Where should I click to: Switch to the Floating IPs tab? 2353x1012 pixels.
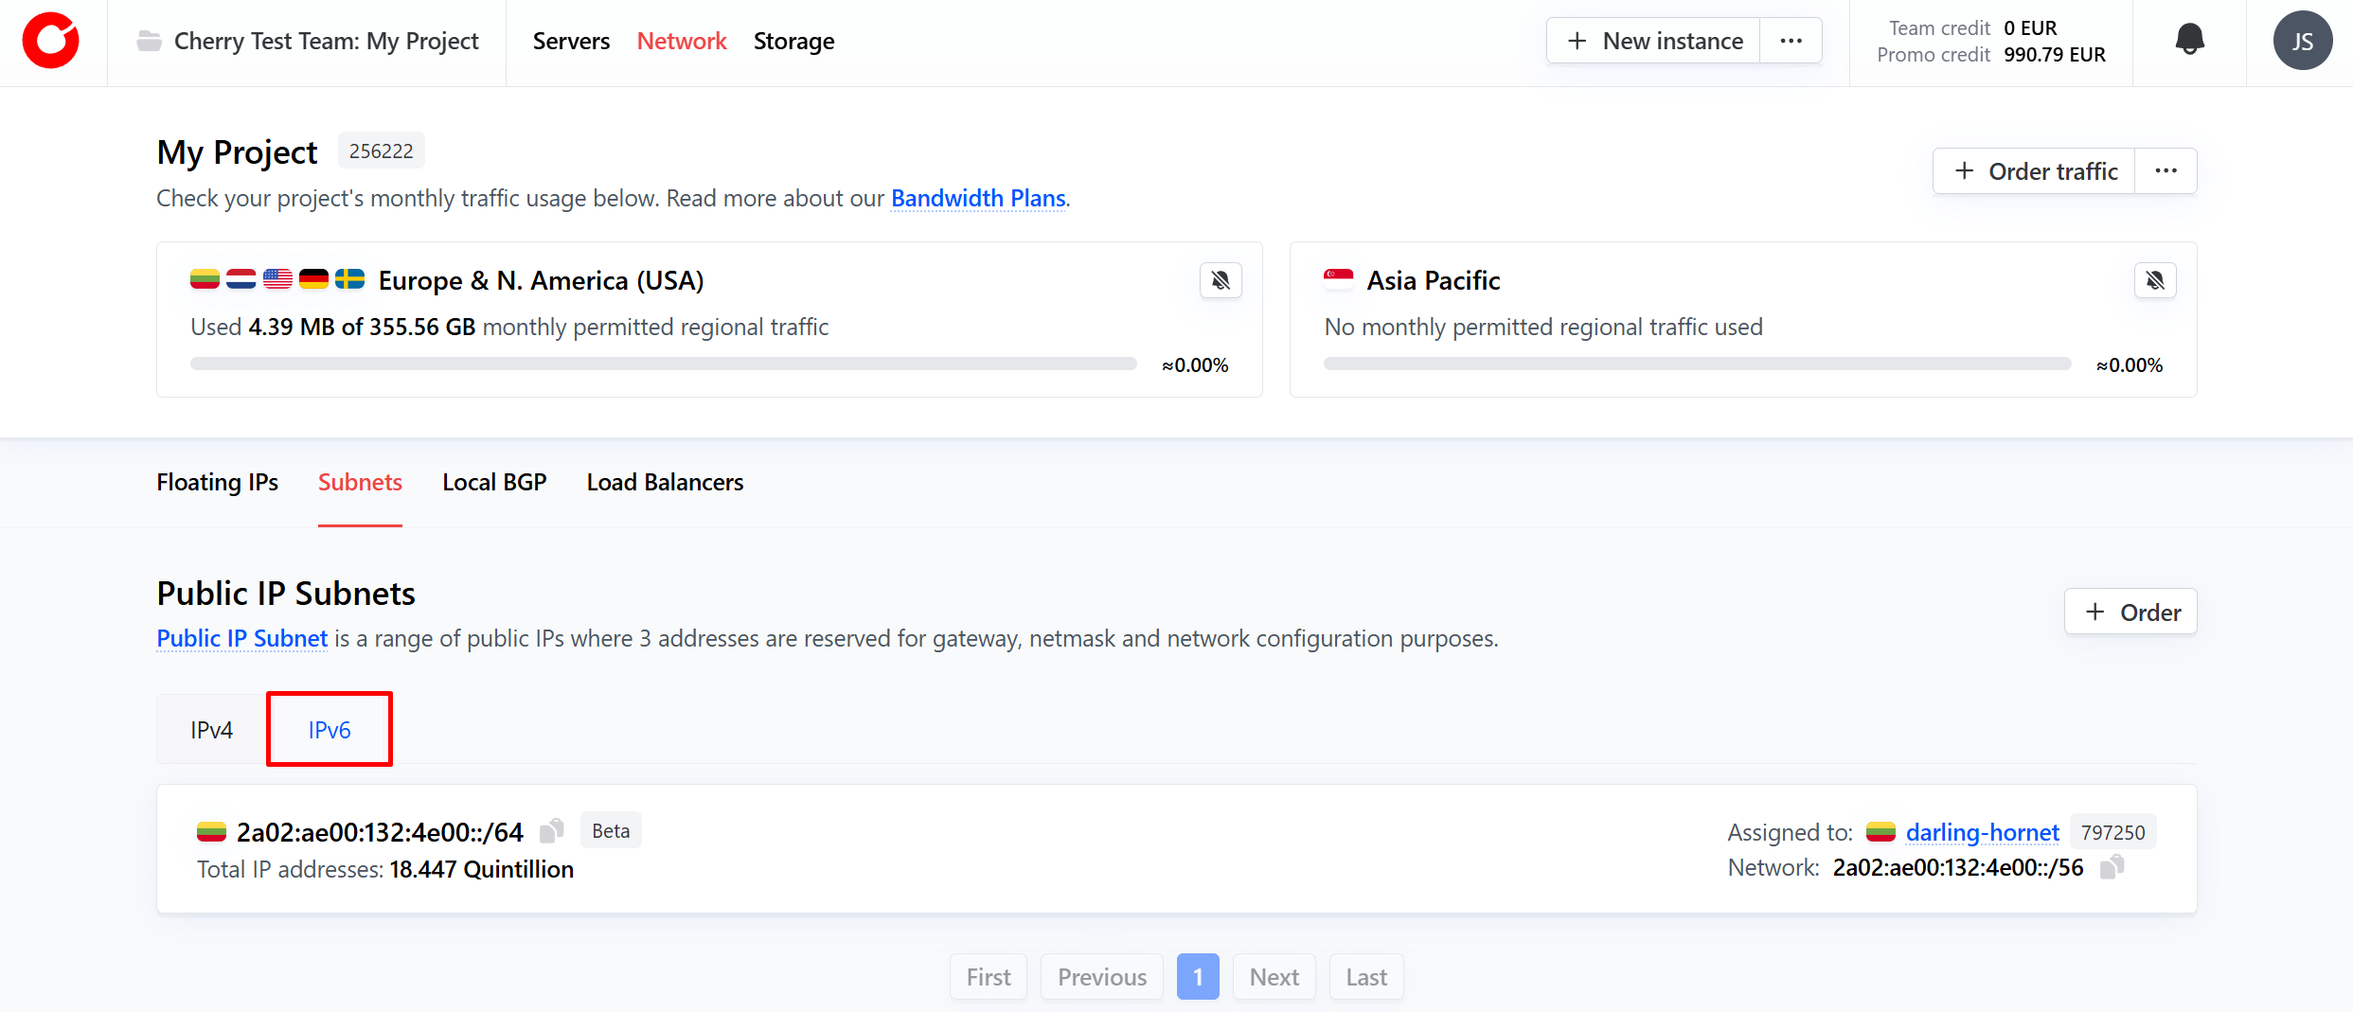[x=217, y=482]
